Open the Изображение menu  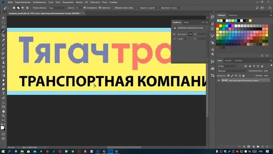pyautogui.click(x=39, y=2)
